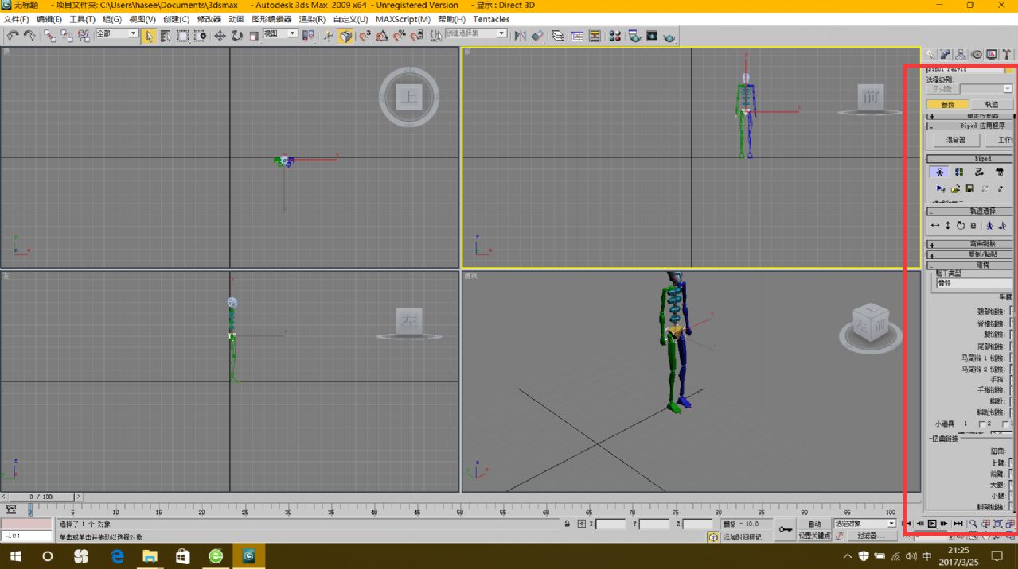
Task: Toggle the Auto Key 自动 button
Action: pyautogui.click(x=813, y=524)
